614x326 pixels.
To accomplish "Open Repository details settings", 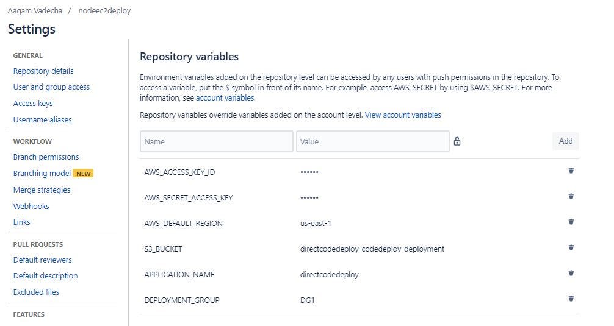I will [x=43, y=71].
